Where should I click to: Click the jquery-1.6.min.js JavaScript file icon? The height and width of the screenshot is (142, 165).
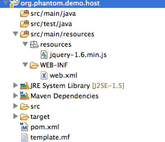pos(44,55)
